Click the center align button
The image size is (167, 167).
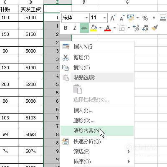click(x=84, y=28)
